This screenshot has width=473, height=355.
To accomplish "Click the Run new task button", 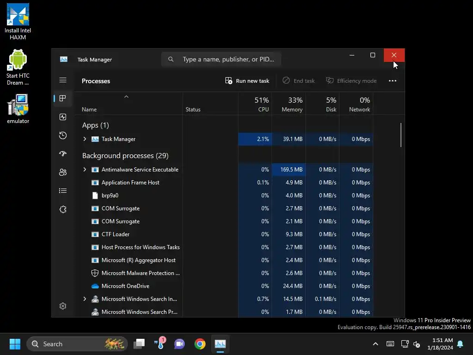I will (x=247, y=80).
